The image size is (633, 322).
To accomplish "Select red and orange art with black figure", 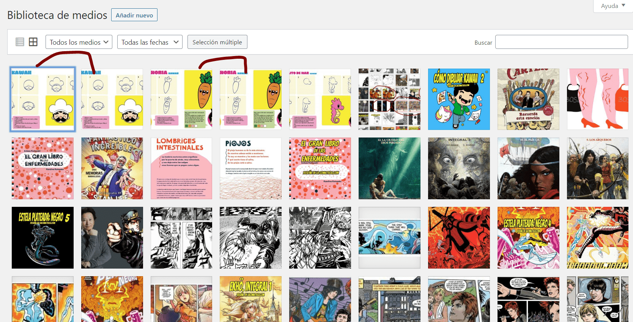I will [x=459, y=238].
